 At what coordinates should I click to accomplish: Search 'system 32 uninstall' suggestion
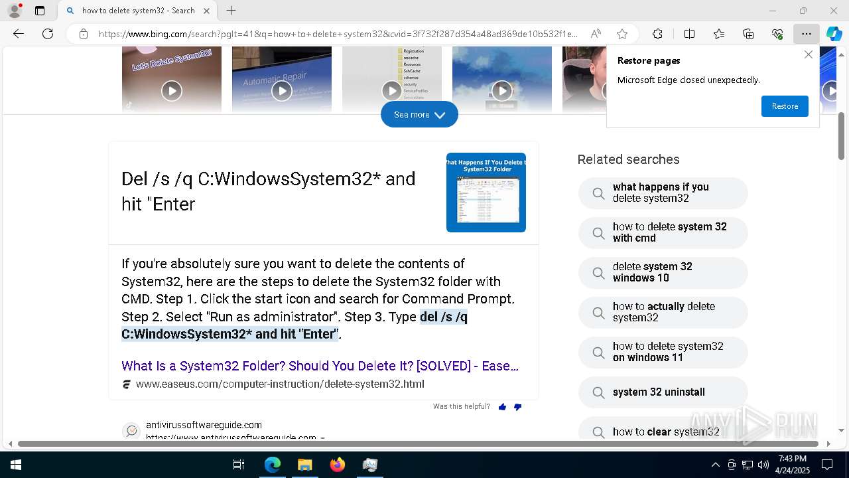tap(663, 392)
